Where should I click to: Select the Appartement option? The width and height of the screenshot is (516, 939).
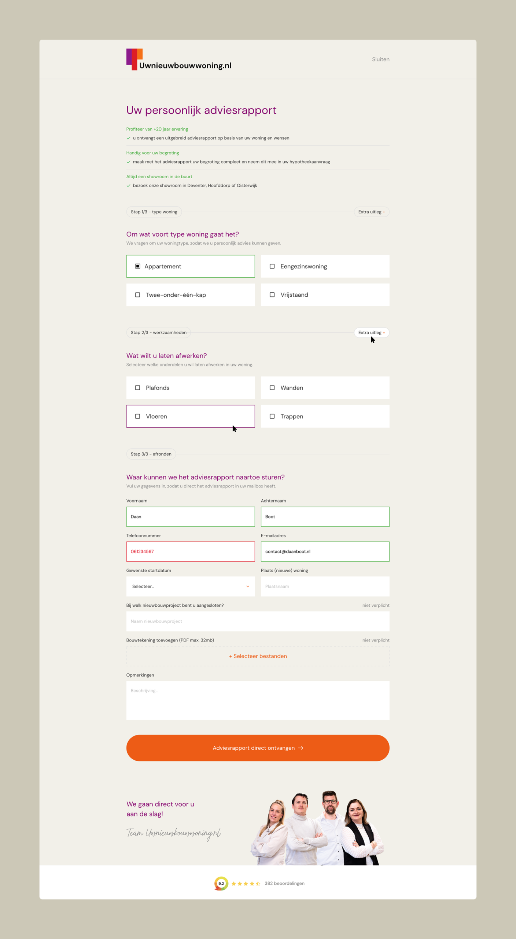point(191,266)
